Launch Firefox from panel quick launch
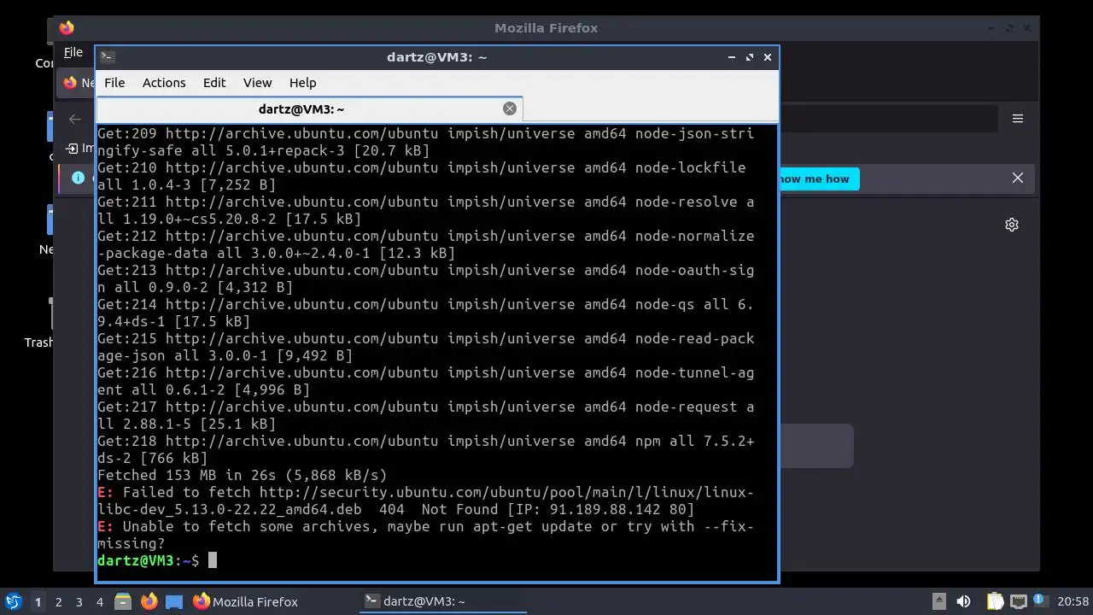The width and height of the screenshot is (1093, 615). coord(149,601)
